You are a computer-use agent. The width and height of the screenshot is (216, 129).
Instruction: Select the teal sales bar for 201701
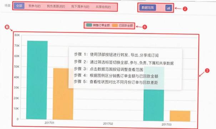[x=37, y=80]
